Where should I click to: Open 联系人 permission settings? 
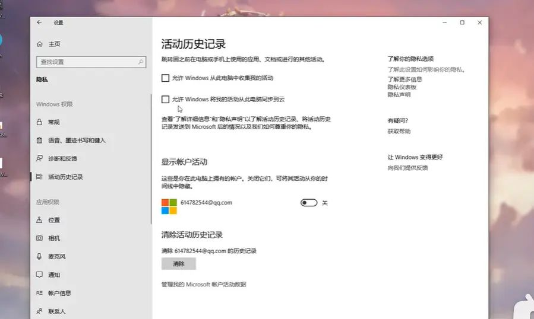click(57, 311)
